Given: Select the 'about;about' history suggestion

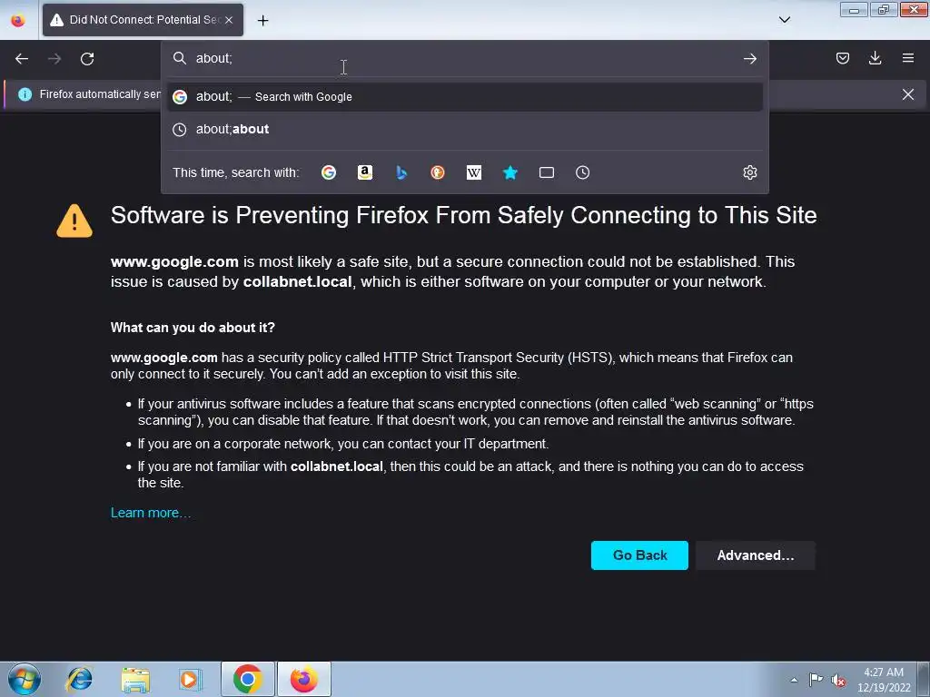Looking at the screenshot, I should [x=465, y=129].
